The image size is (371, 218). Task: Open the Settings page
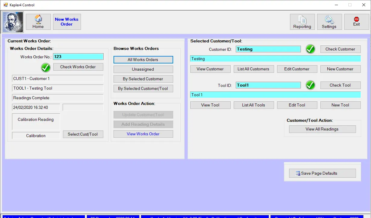click(x=329, y=22)
